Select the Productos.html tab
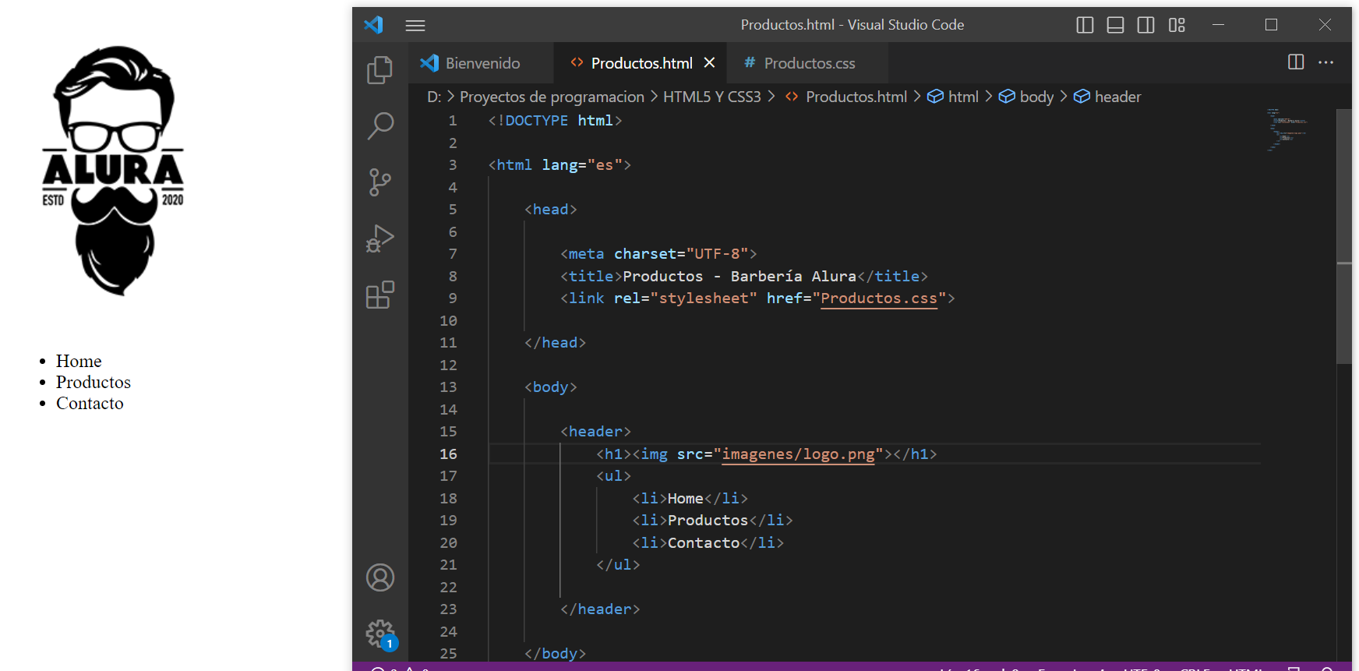 (641, 63)
